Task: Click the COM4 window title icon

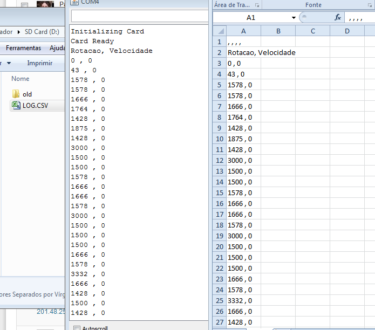Action: point(75,2)
